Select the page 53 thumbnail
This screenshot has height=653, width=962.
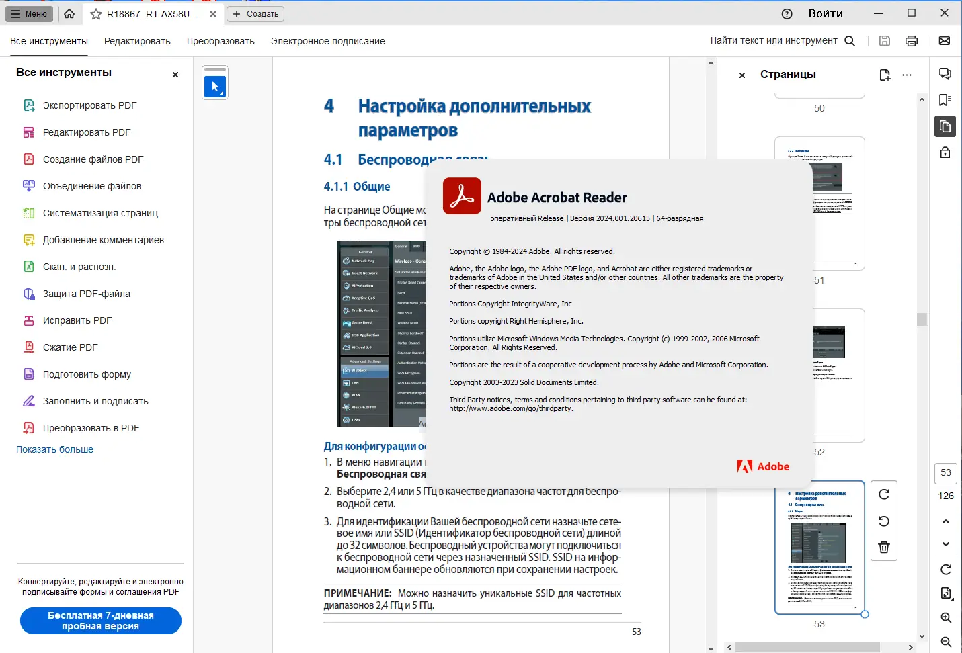click(819, 548)
